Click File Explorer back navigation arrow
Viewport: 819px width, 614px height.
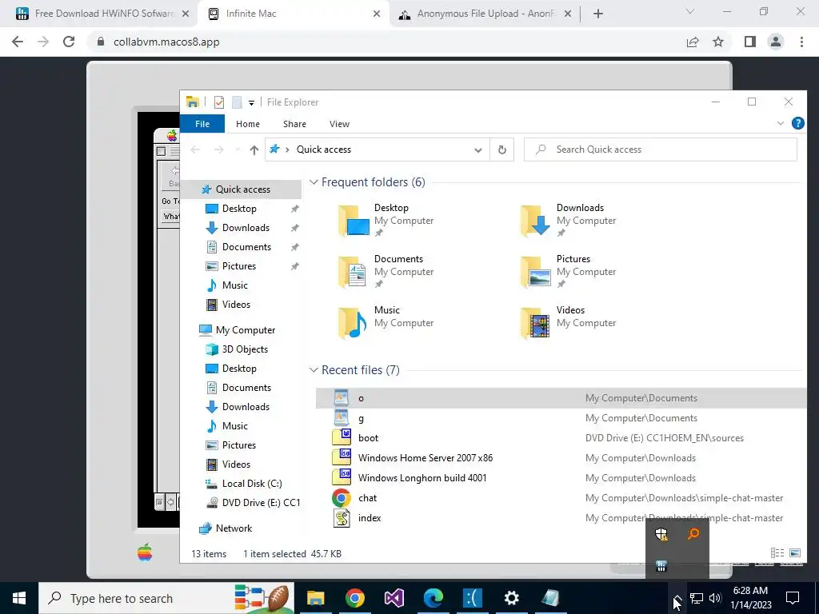click(x=195, y=150)
